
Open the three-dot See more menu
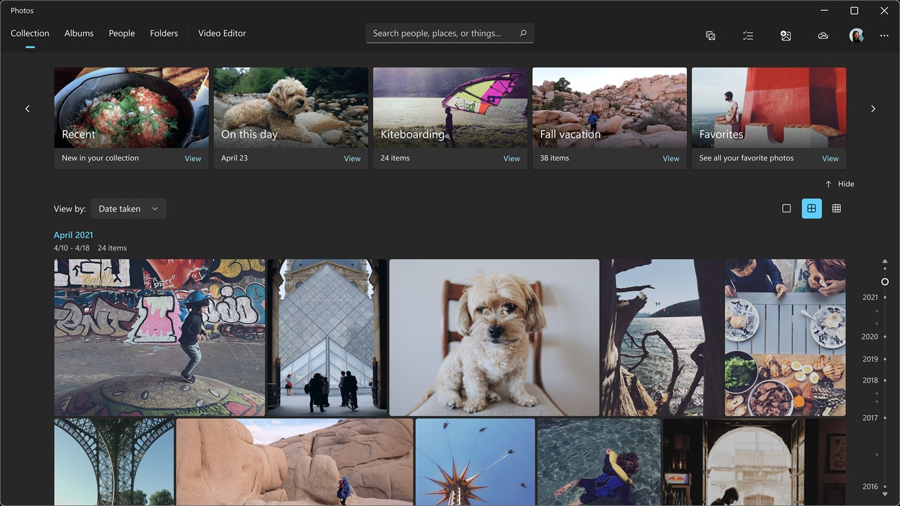[x=885, y=36]
